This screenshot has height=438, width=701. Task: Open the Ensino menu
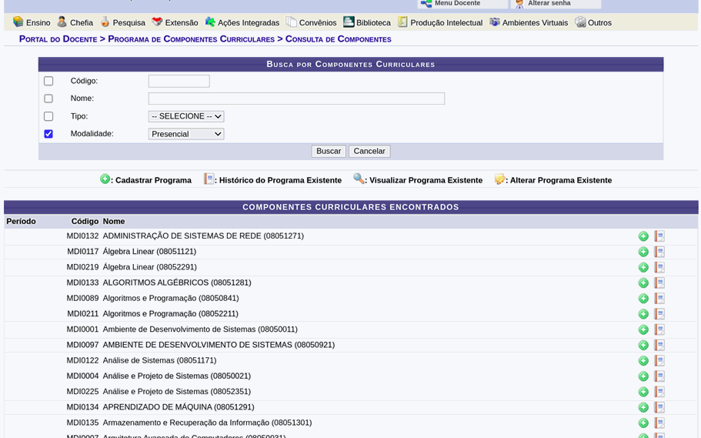point(32,22)
